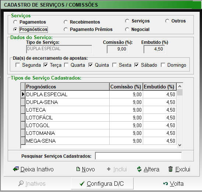Click inside the Comissão (%) field
202x192 pixels.
[117, 49]
